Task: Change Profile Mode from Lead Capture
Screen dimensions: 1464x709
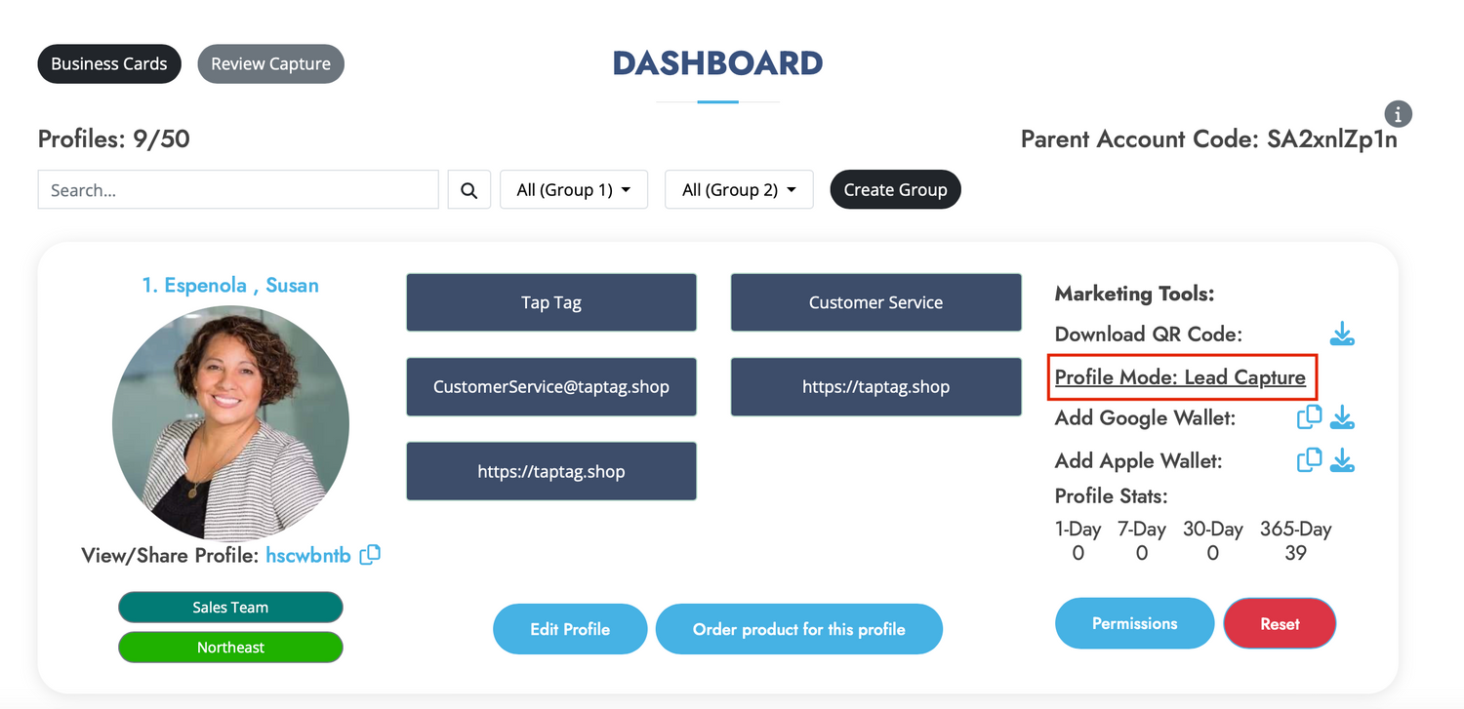Action: click(1181, 377)
